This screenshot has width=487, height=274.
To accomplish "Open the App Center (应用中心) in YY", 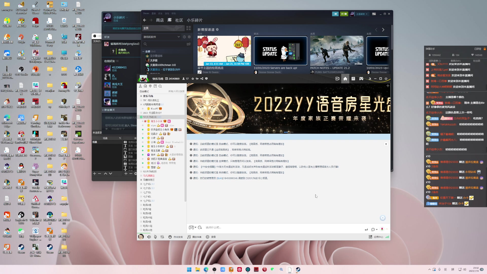I will pos(376,237).
